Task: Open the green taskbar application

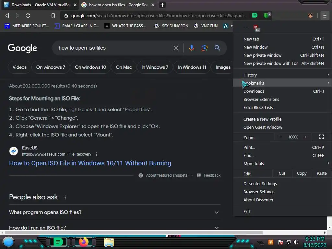Action: (58, 242)
